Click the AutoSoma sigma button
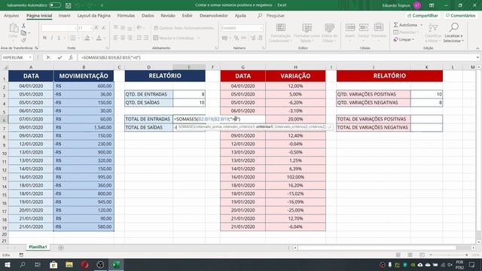The height and width of the screenshot is (271, 482). coord(405,25)
